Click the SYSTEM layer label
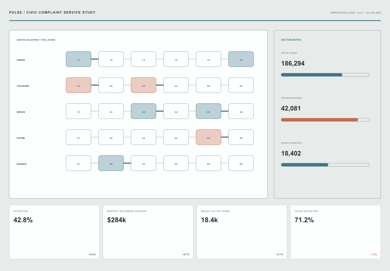The width and height of the screenshot is (390, 271). coord(21,138)
